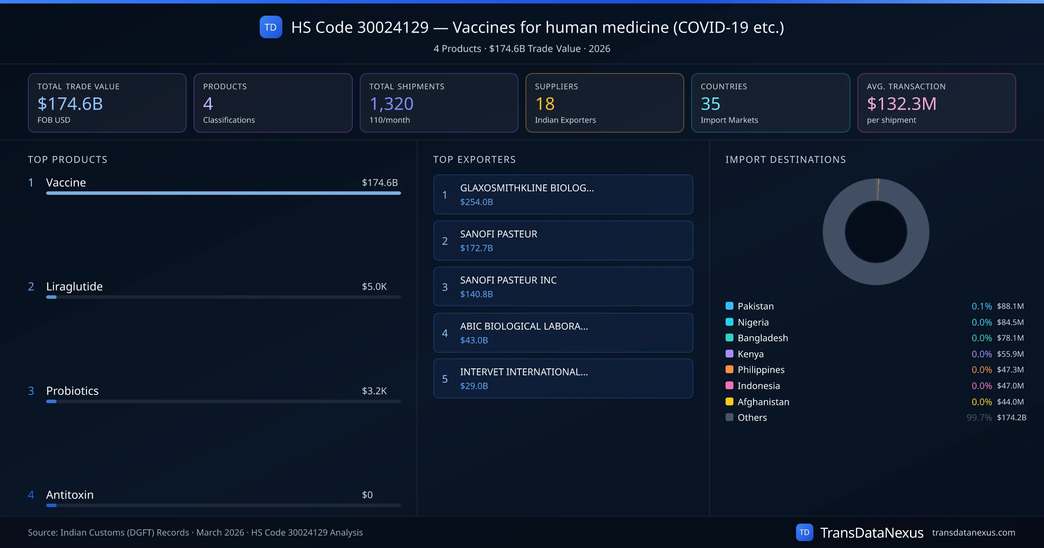Expand the INTERVET INTERNATIONAL... exporter entry
Viewport: 1044px width, 548px height.
click(562, 378)
